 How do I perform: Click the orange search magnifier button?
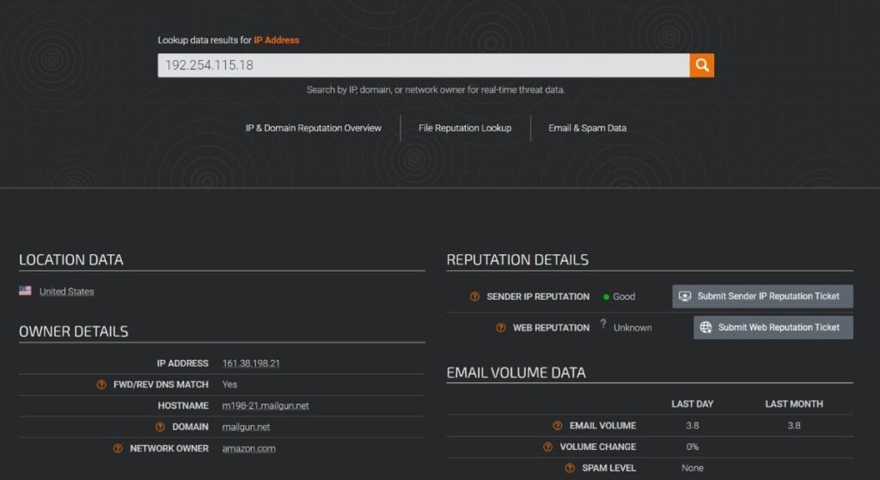coord(701,65)
